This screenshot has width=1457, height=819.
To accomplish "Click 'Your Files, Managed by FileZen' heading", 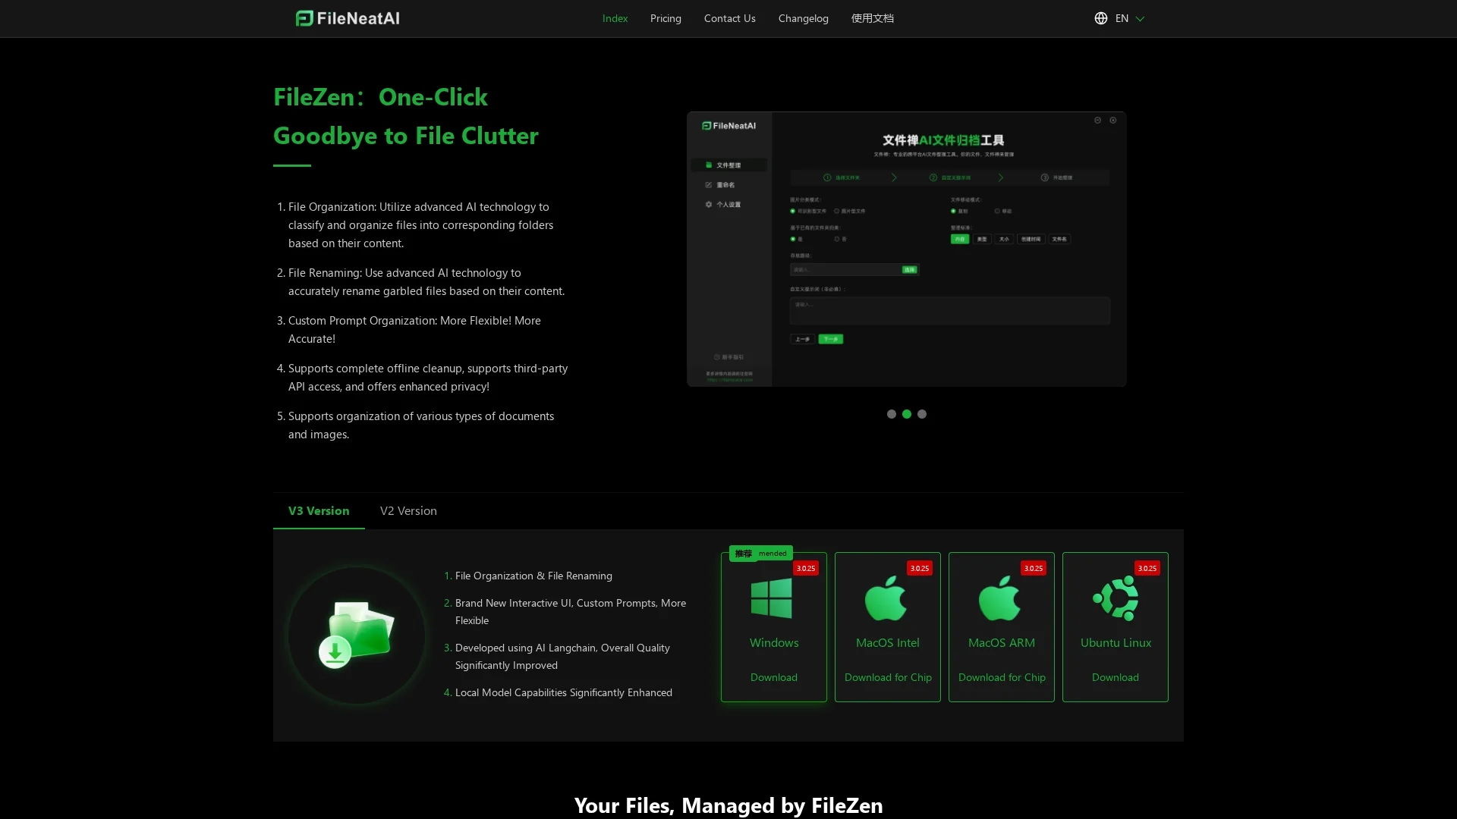I will tap(728, 805).
